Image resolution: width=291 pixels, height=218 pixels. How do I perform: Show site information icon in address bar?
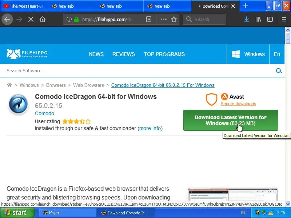[69, 19]
